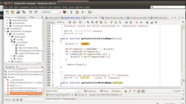
Task: Click the Search (Ctrl+I) box
Action: pyautogui.click(x=168, y=7)
